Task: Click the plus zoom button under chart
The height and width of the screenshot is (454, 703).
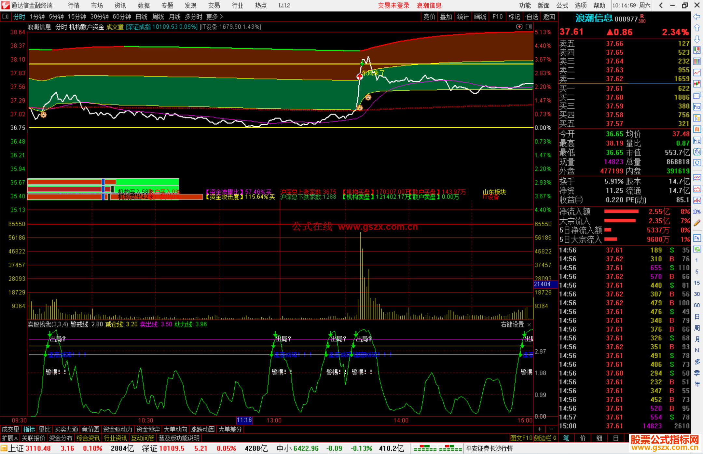Action: point(540,429)
